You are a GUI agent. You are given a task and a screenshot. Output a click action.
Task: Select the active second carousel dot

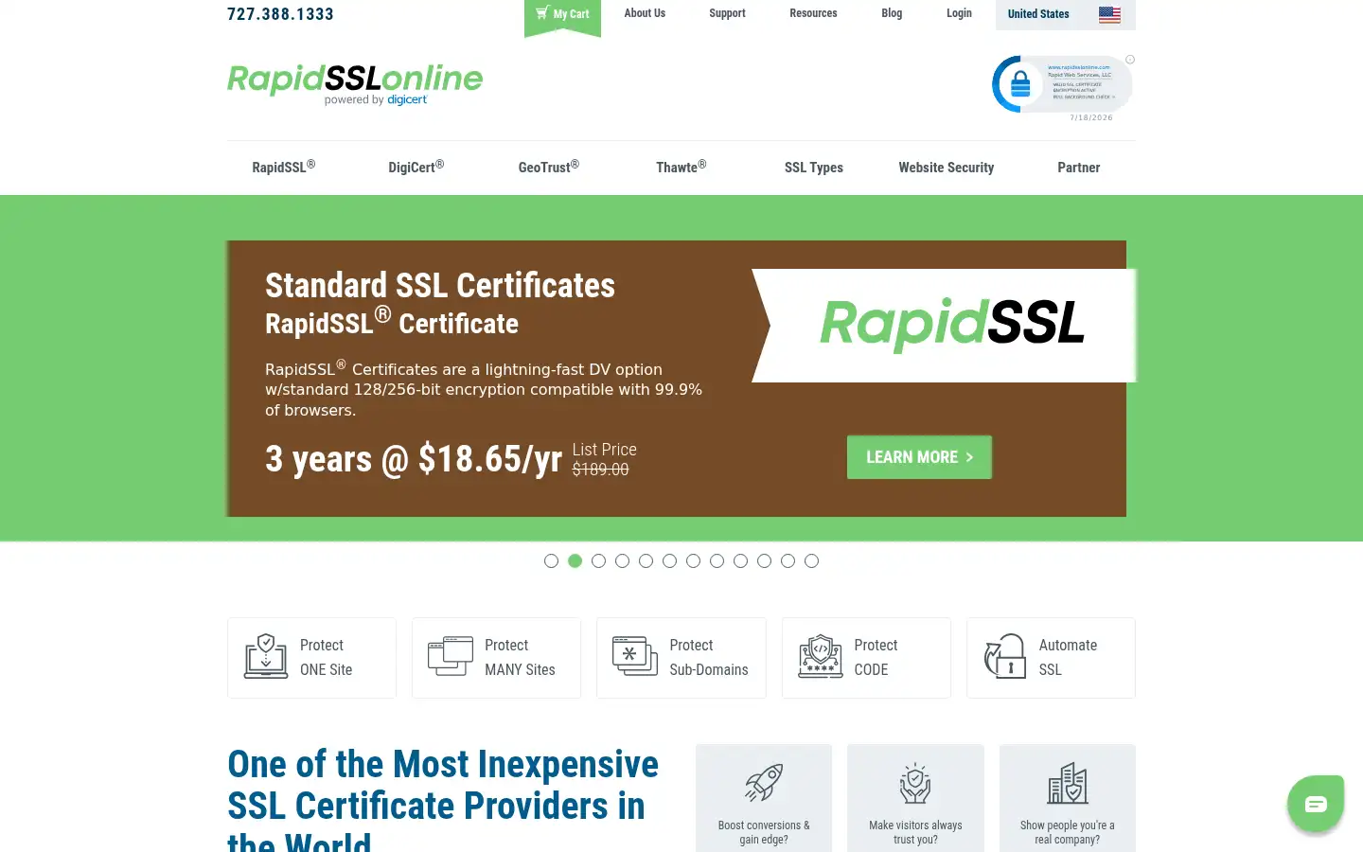[575, 561]
